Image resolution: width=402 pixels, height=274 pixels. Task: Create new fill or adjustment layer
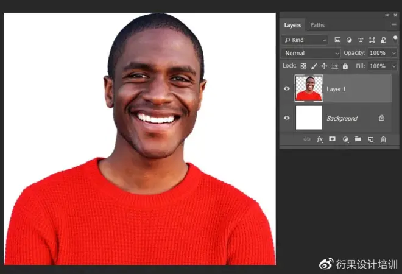pos(345,139)
